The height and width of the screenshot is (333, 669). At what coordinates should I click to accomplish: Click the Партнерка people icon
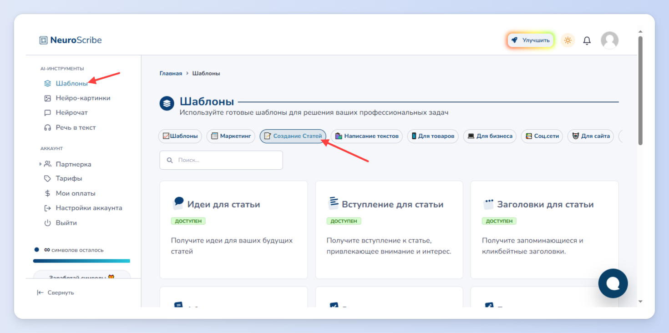pyautogui.click(x=47, y=164)
